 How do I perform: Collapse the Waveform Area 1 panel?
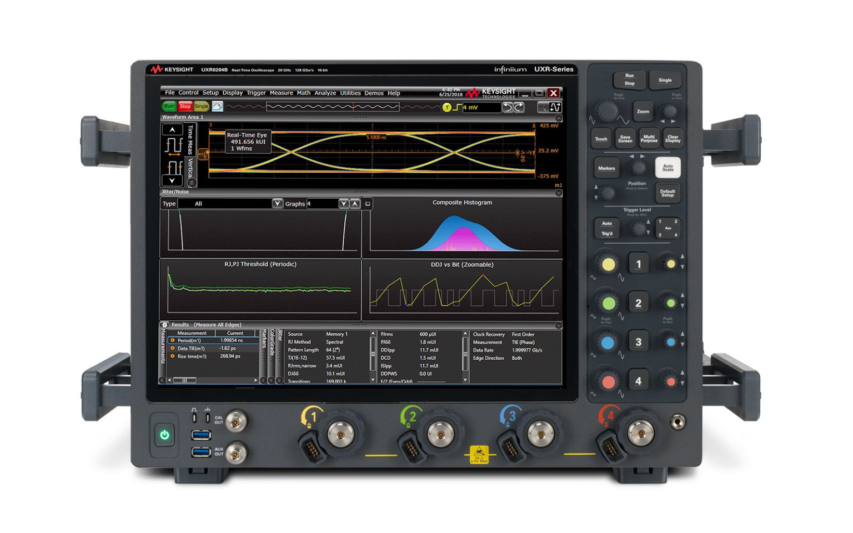559,118
